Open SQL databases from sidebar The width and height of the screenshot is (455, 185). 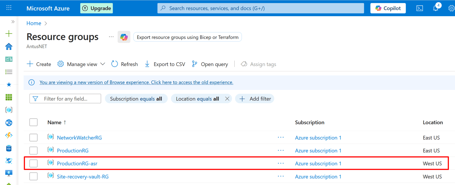click(9, 148)
